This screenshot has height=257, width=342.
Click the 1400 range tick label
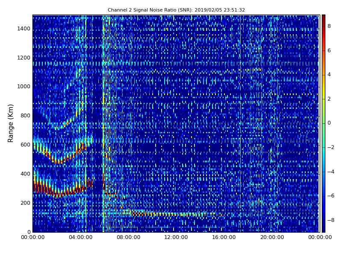24,29
